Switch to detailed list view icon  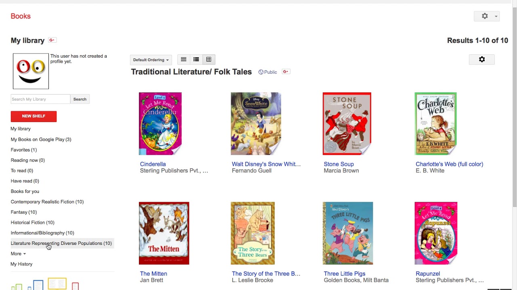coord(196,60)
